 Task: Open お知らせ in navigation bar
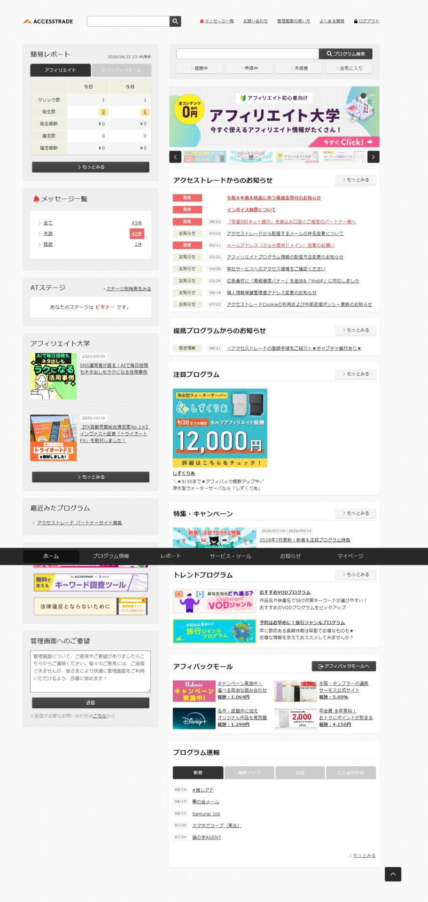point(290,556)
